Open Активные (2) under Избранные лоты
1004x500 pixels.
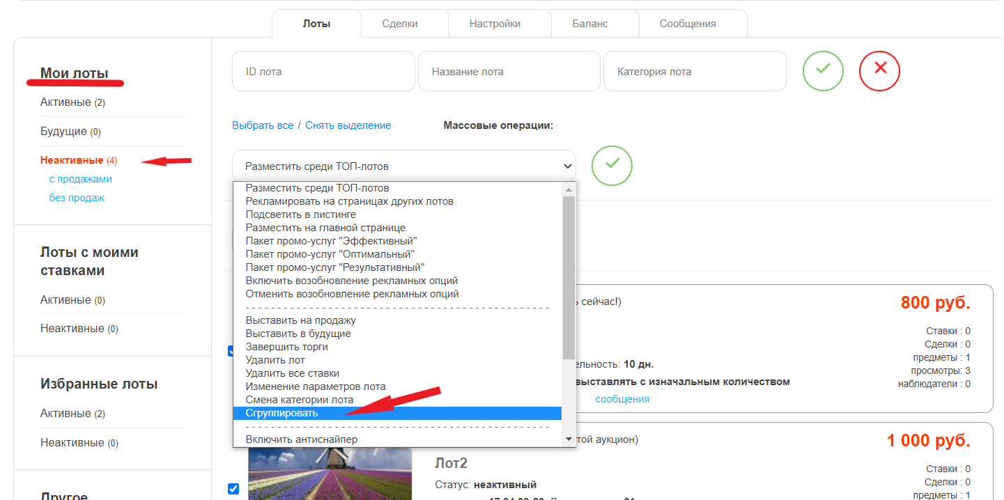tap(72, 414)
